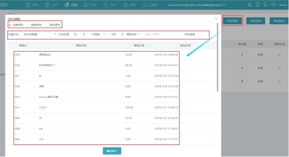Click the 添加试卷 button behind the dialog

point(256,21)
